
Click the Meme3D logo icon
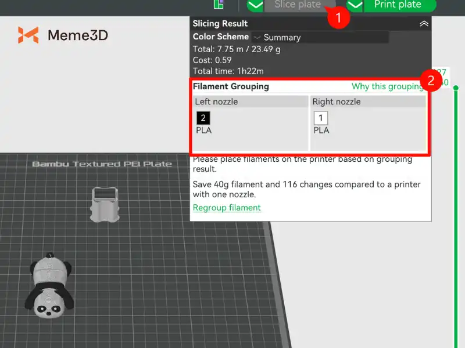[x=28, y=35]
